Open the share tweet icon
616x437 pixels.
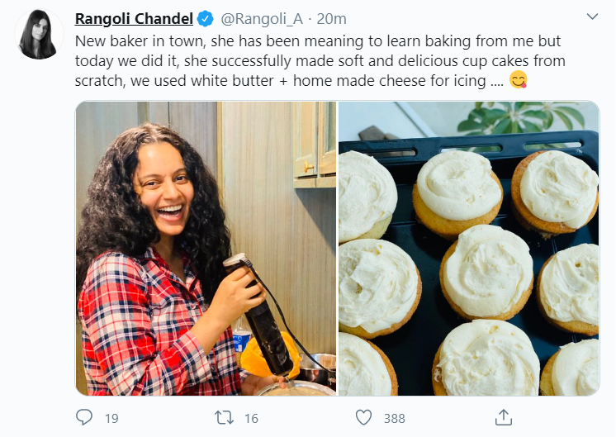tap(503, 417)
